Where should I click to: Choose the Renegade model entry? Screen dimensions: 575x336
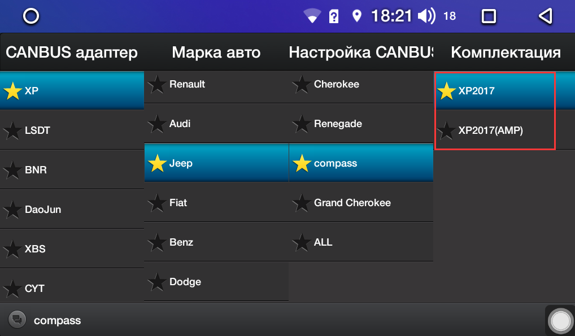pos(361,124)
